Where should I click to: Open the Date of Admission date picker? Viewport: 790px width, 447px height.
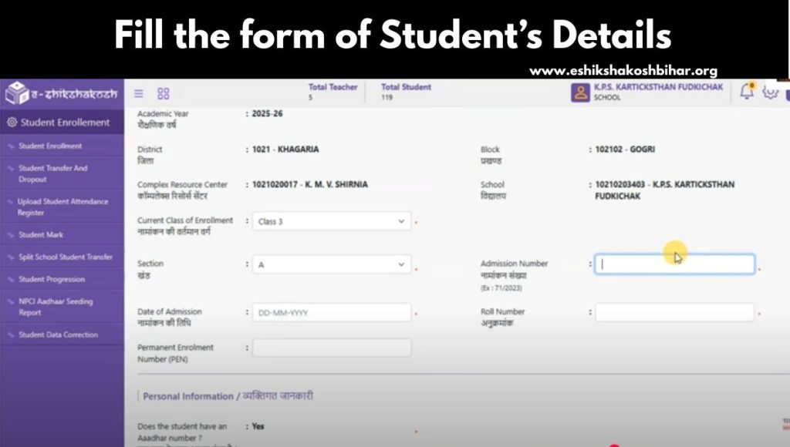point(332,312)
